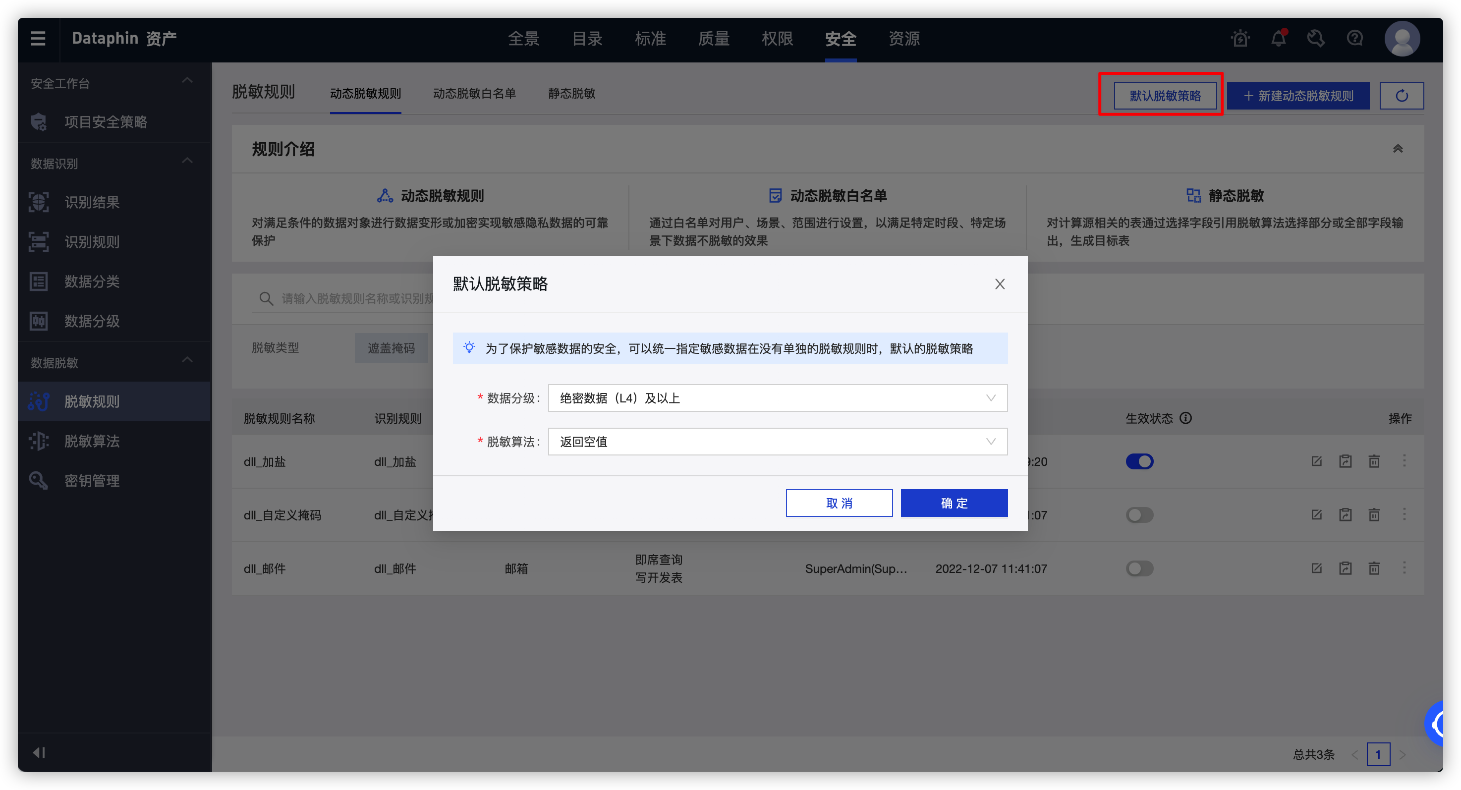This screenshot has width=1461, height=790.
Task: Click the refresh icon near 新建动态脱敏规则
Action: tap(1402, 95)
